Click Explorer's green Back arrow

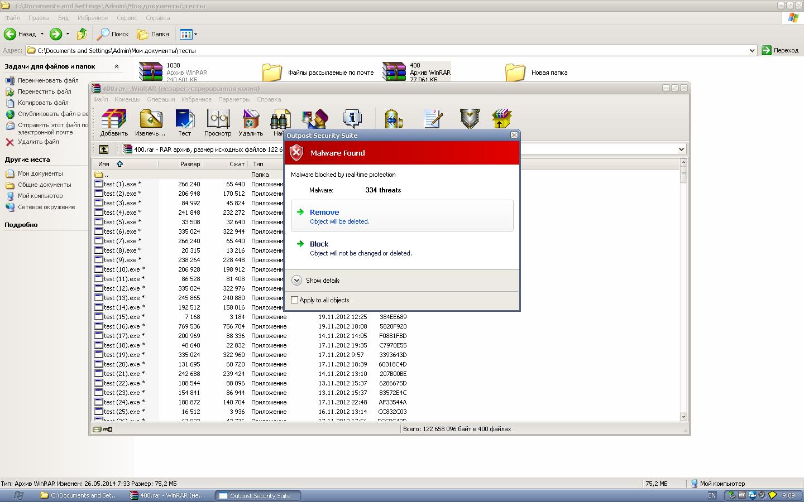tap(10, 34)
